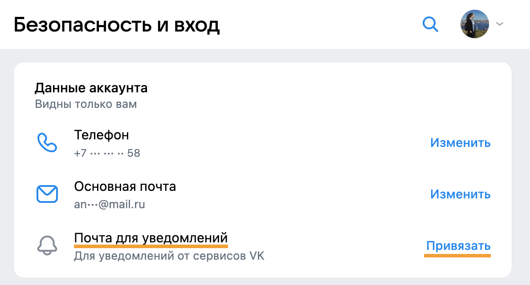The height and width of the screenshot is (285, 530).
Task: Click the envelope icon for main email
Action: click(x=47, y=194)
